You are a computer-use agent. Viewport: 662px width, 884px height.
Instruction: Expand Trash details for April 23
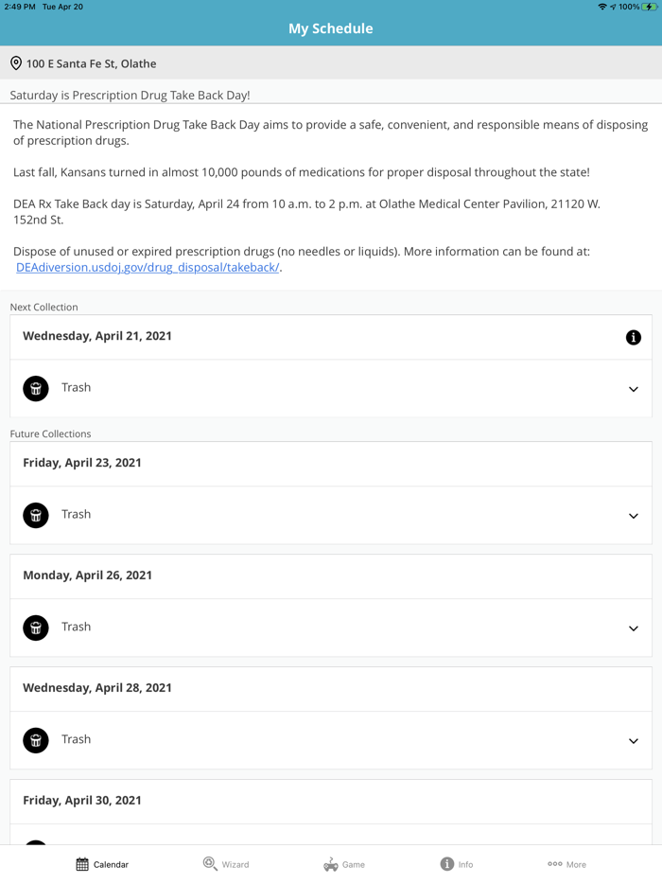click(633, 516)
